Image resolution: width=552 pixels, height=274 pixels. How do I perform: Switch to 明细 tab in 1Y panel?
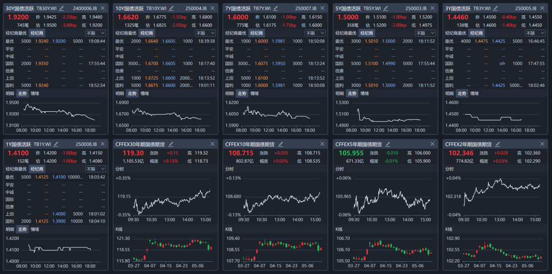[x=10, y=230]
